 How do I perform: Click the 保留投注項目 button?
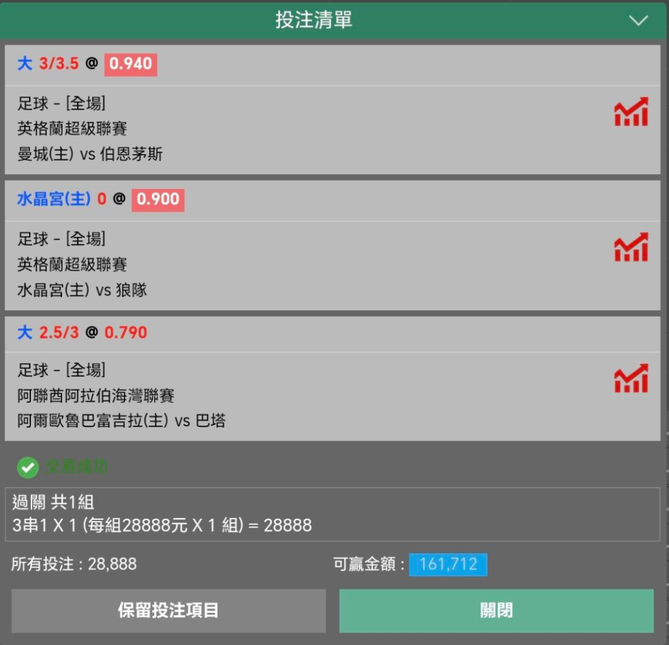[168, 610]
